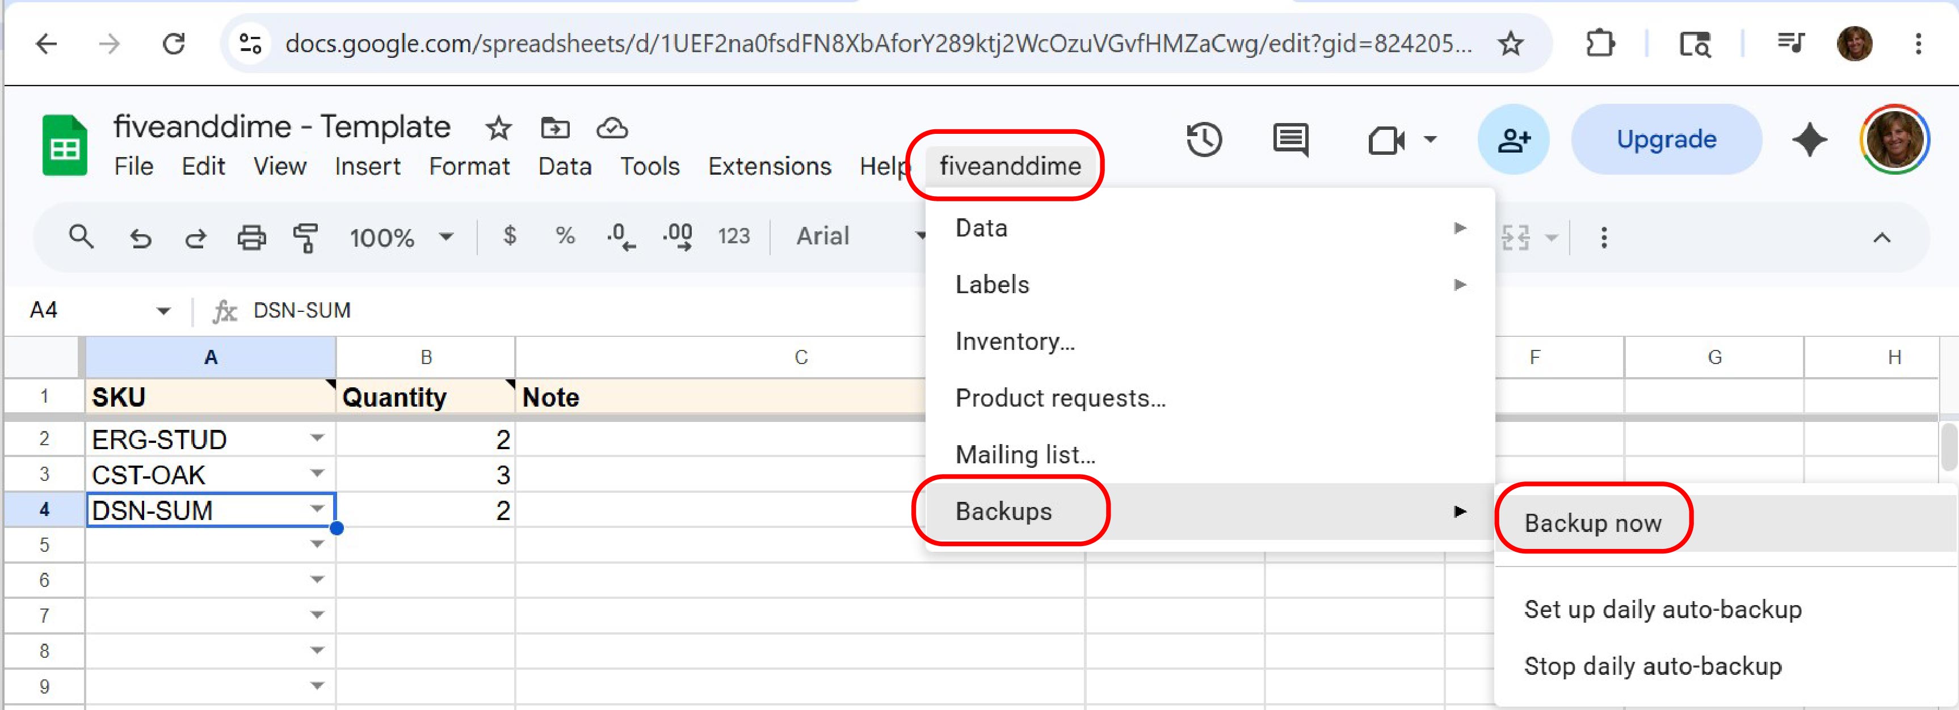Image resolution: width=1959 pixels, height=710 pixels.
Task: Choose Inventory… from the menu
Action: tap(1210, 341)
